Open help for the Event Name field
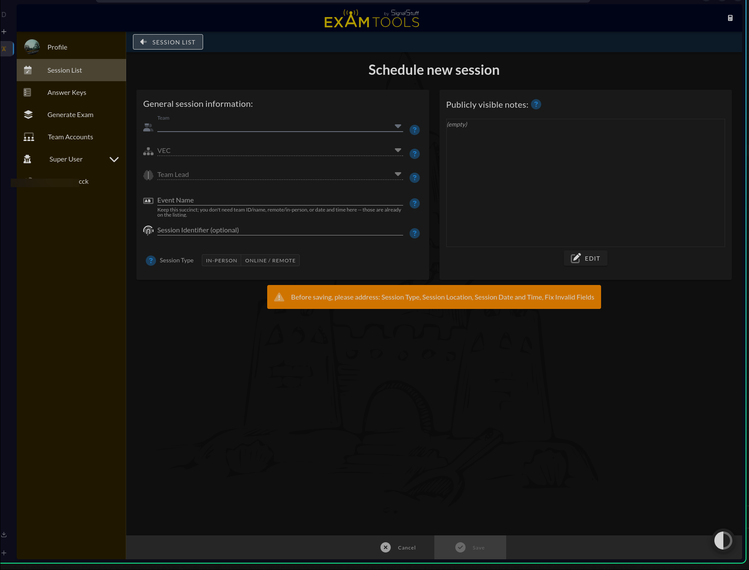This screenshot has width=749, height=570. 415,203
